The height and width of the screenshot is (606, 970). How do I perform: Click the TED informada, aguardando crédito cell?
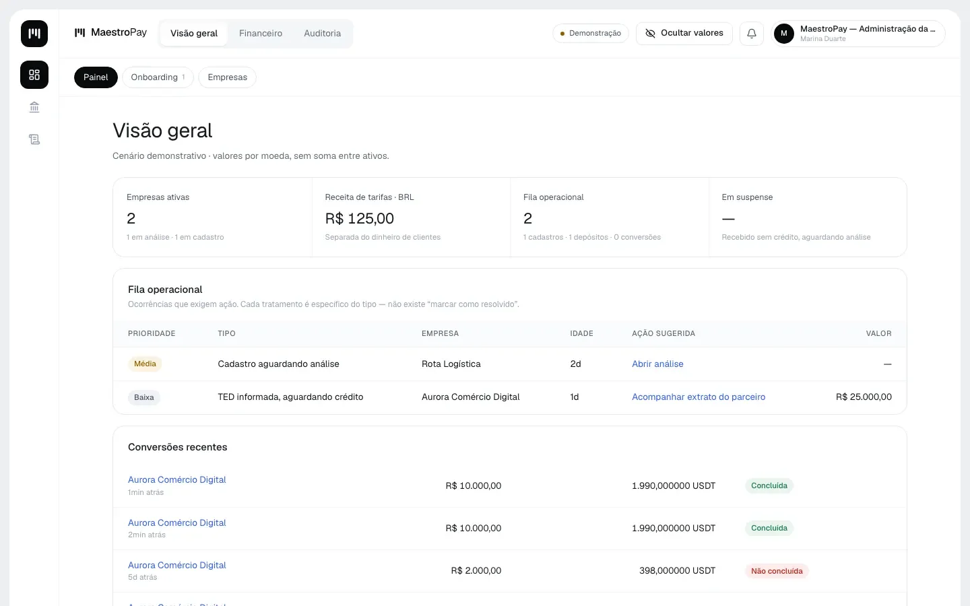click(x=290, y=397)
